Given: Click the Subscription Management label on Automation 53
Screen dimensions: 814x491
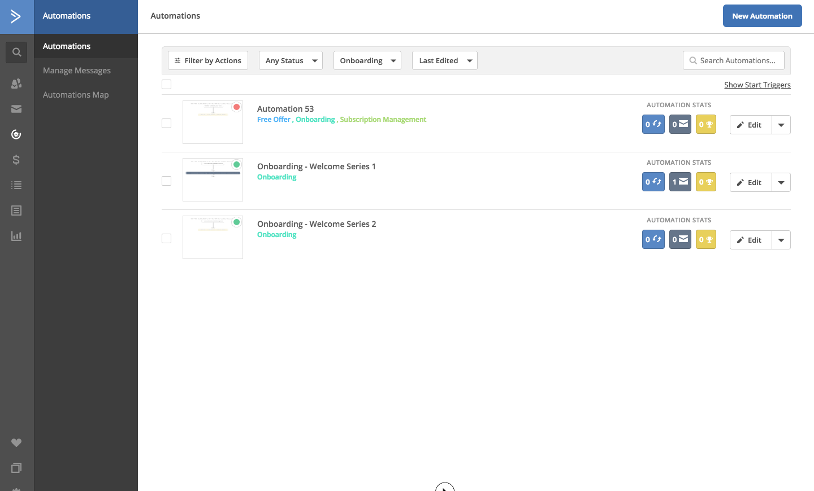Looking at the screenshot, I should [x=383, y=120].
